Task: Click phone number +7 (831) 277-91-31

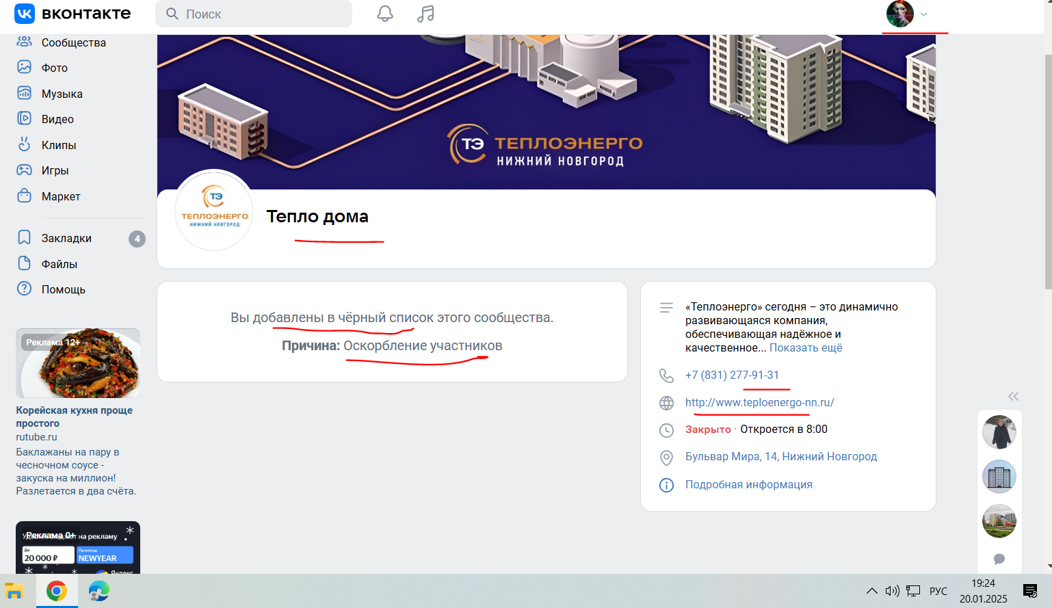Action: tap(732, 375)
